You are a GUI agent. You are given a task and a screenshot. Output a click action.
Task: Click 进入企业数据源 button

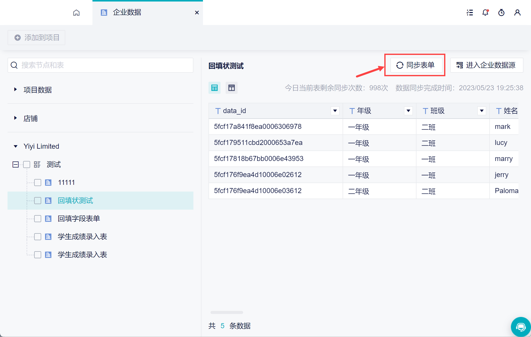(x=486, y=65)
